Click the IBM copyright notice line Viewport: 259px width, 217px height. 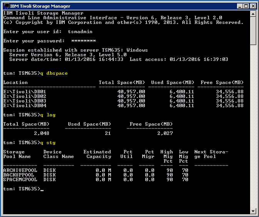click(x=123, y=22)
